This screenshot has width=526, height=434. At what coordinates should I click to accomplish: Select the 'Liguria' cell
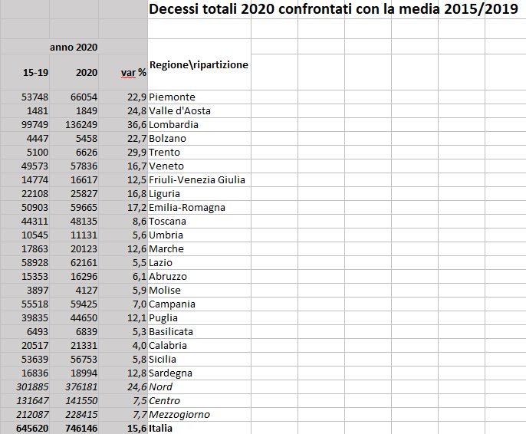click(x=199, y=193)
